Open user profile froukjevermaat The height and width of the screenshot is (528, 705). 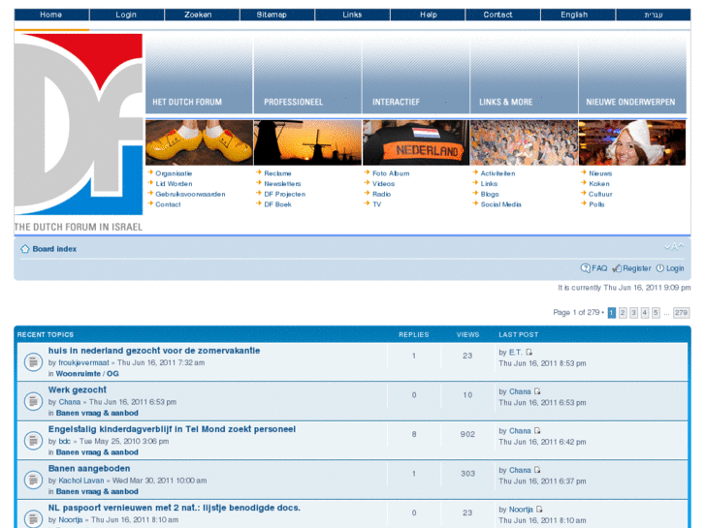83,362
